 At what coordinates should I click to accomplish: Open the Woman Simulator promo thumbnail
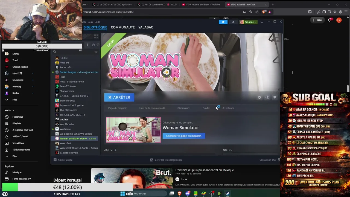(133, 130)
